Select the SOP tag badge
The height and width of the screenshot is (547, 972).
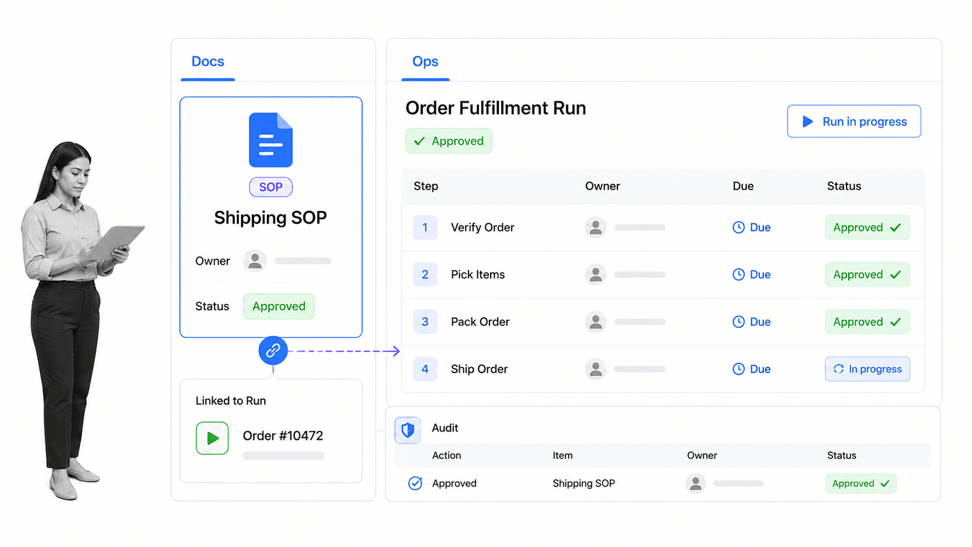tap(271, 187)
